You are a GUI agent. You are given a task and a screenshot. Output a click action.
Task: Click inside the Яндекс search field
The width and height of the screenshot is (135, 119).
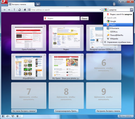[62, 18]
